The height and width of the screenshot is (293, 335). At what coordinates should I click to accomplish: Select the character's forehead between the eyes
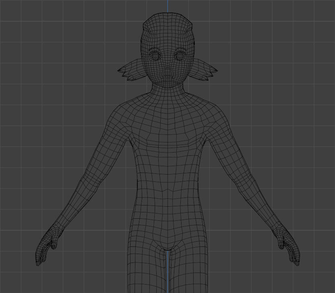pyautogui.click(x=167, y=48)
